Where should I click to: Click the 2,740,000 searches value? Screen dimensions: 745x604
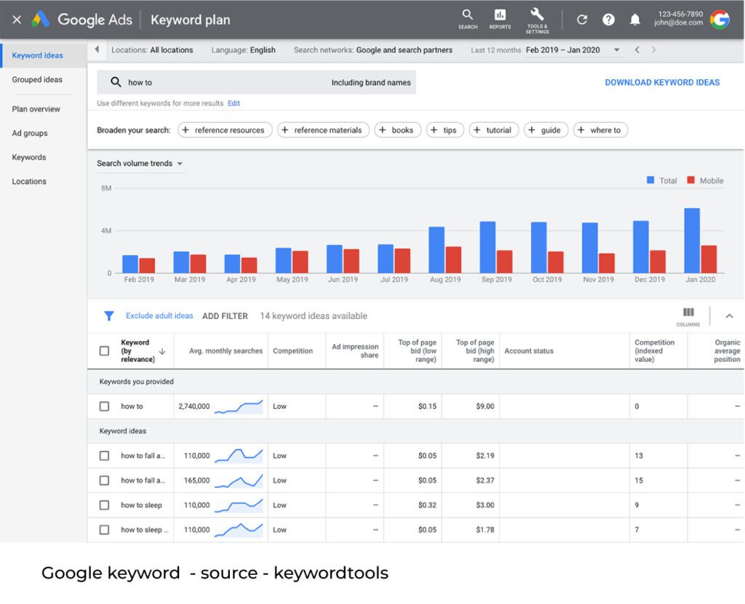(x=194, y=406)
